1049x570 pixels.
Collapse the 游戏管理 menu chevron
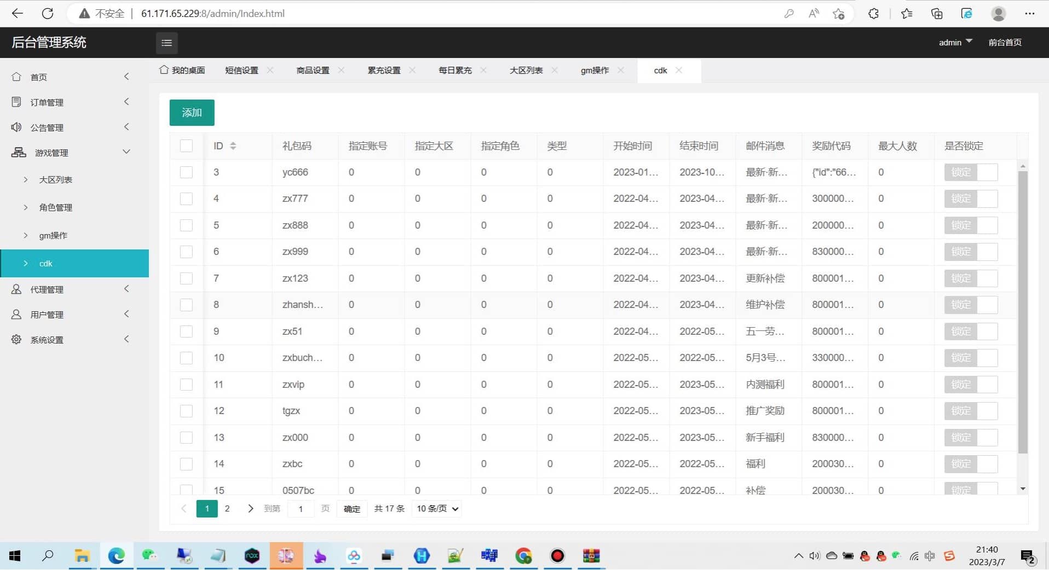click(126, 152)
